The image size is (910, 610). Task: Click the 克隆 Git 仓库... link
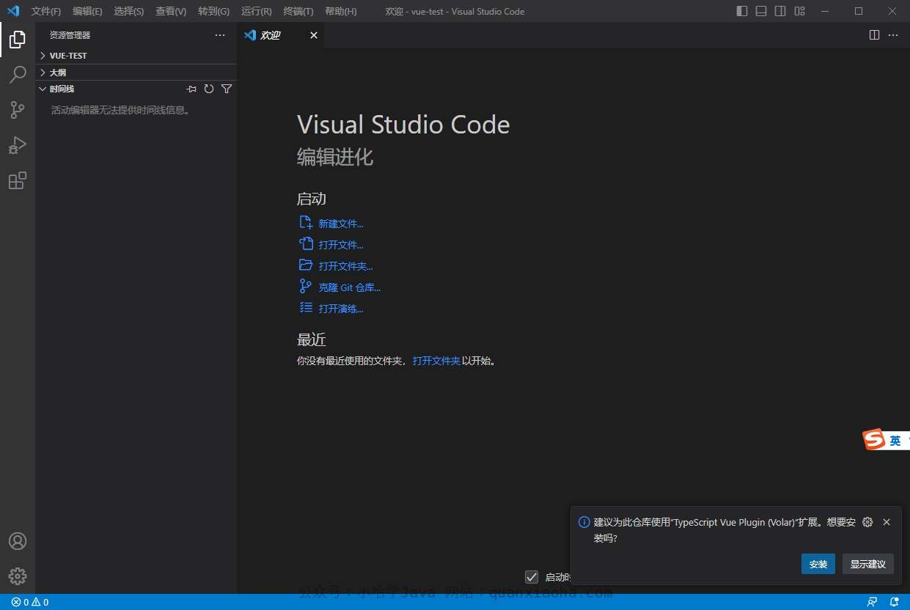coord(350,287)
